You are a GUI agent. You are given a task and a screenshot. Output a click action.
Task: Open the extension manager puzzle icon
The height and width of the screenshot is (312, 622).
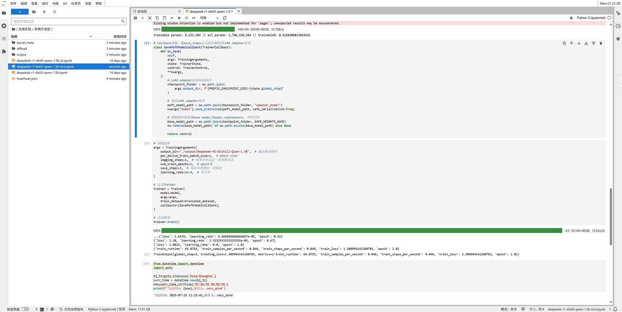tap(4, 51)
